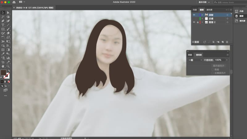Image resolution: width=247 pixels, height=139 pixels.
Task: Select the Mesh tool
Action: tap(3, 50)
